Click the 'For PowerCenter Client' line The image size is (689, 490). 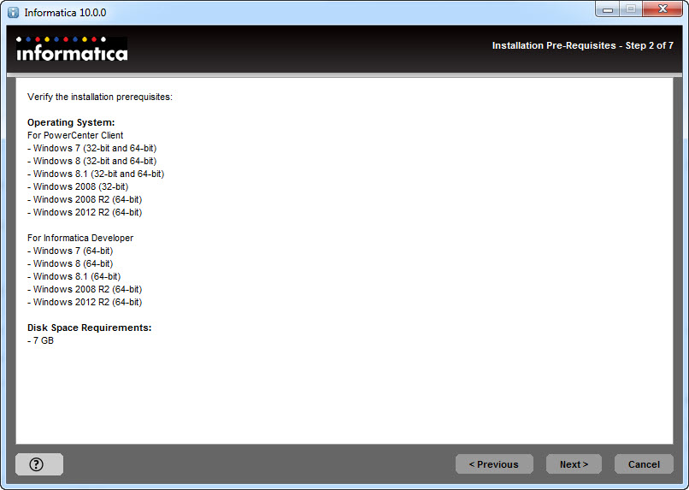click(75, 135)
